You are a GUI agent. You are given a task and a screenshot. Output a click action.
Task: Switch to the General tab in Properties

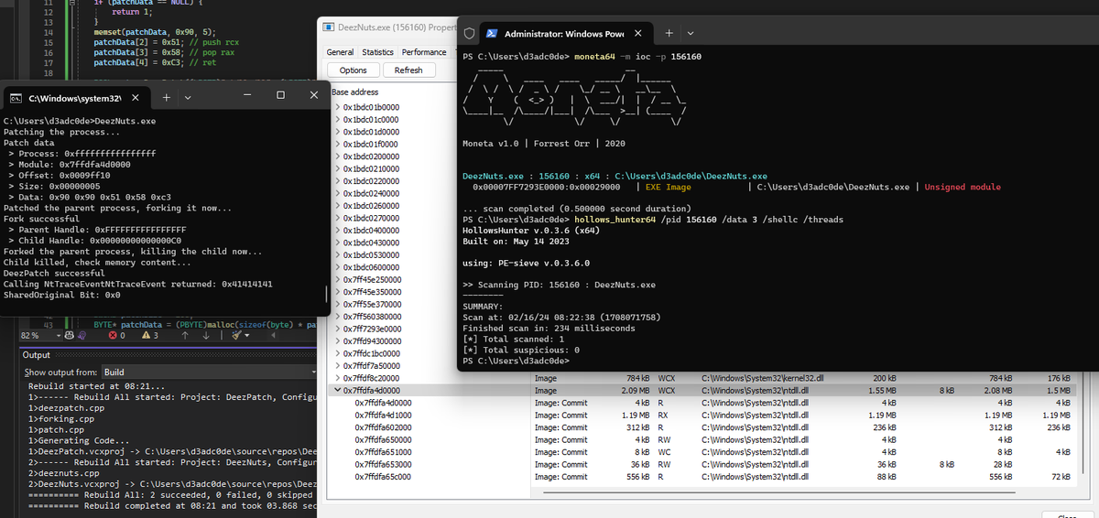tap(341, 53)
